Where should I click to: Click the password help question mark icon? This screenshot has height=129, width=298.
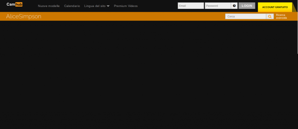pos(234,6)
